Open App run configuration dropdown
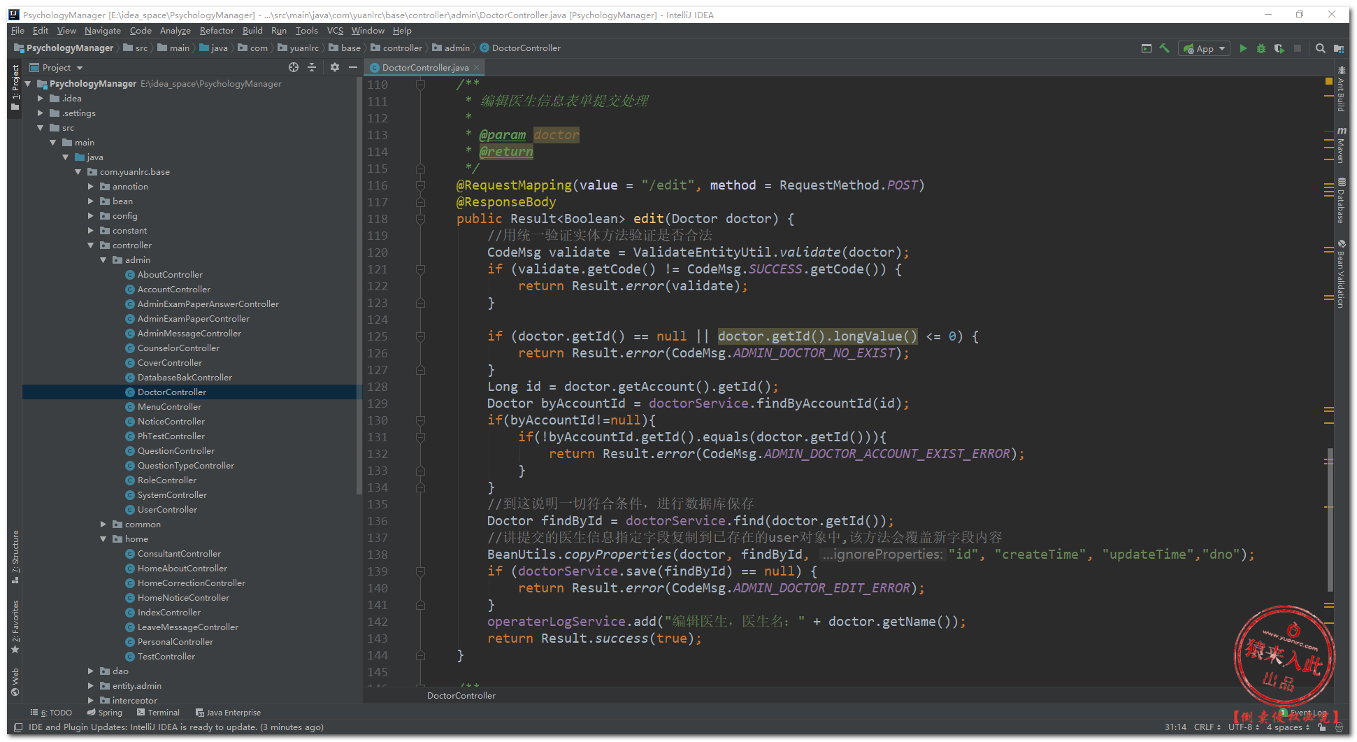This screenshot has height=742, width=1357. pyautogui.click(x=1204, y=48)
